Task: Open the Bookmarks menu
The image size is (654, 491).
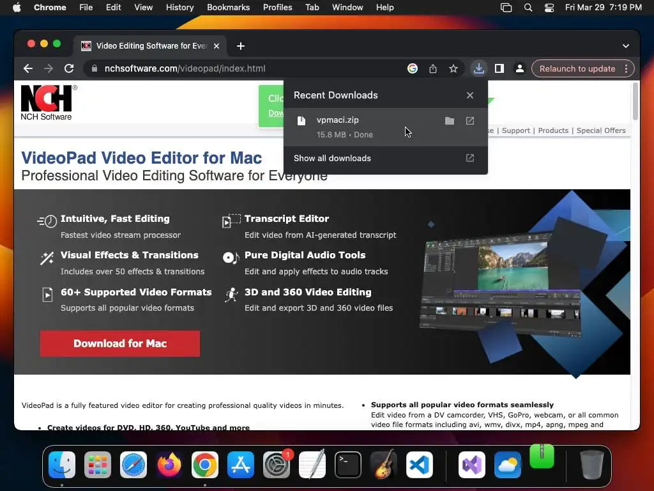Action: click(228, 8)
